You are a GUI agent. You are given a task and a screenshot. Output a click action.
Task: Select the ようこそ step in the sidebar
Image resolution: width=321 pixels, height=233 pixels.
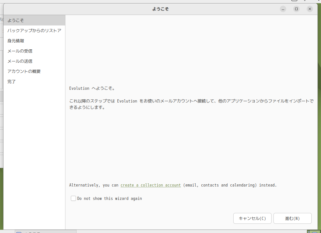tap(34, 20)
